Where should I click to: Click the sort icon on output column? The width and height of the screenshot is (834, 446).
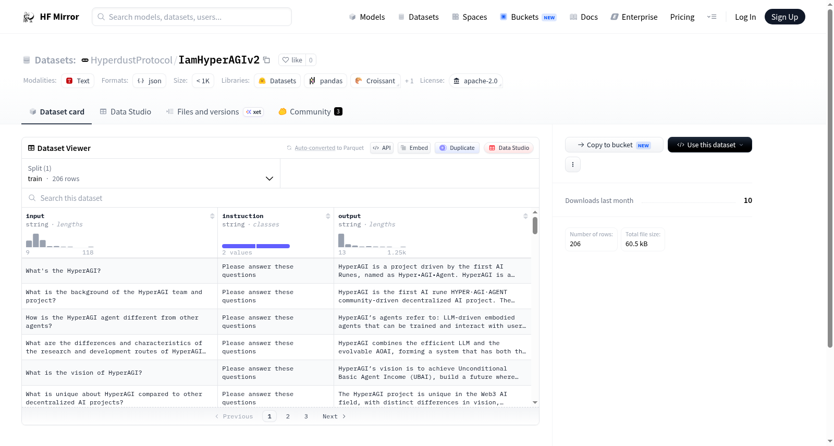pyautogui.click(x=525, y=216)
